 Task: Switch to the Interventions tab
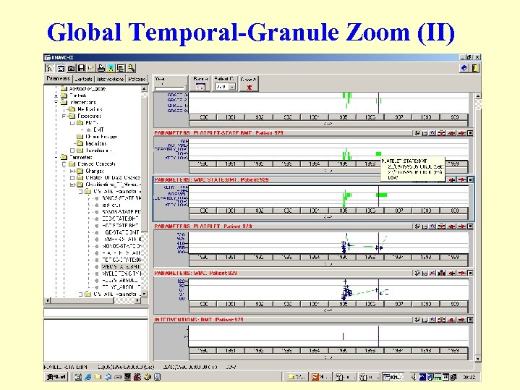tap(111, 79)
